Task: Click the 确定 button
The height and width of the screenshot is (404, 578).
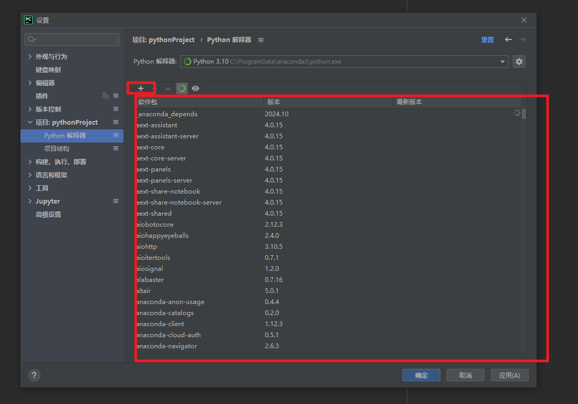Action: 421,375
